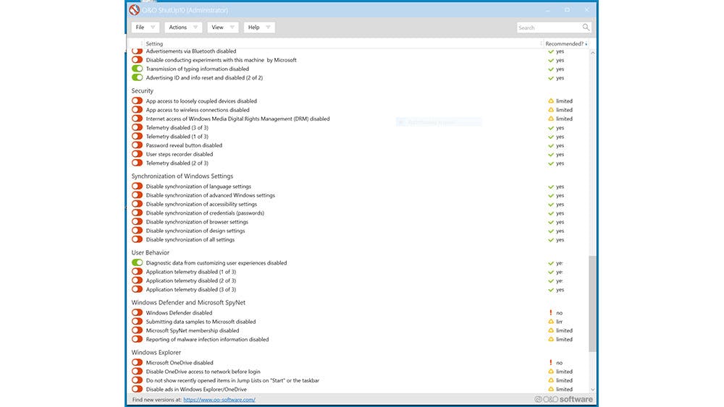Image resolution: width=724 pixels, height=407 pixels.
Task: Turn off Transmission of typing information disabled
Action: [x=137, y=69]
